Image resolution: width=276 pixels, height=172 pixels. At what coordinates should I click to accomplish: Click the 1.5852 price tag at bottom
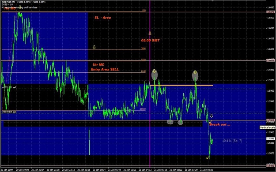click(x=271, y=165)
